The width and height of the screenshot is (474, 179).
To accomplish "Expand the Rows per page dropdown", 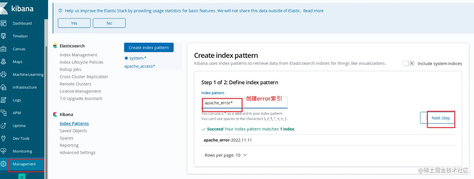I will (226, 155).
